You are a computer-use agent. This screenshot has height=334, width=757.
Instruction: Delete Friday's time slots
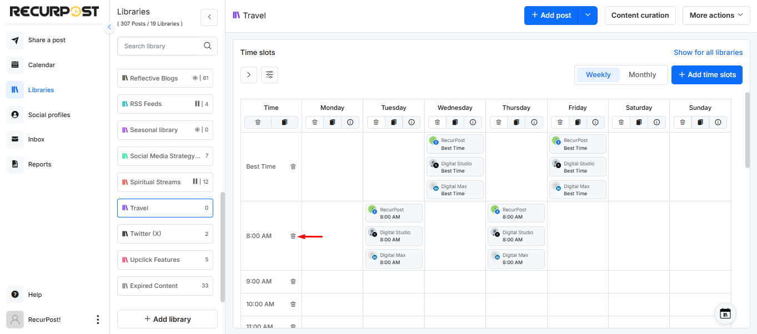point(560,122)
